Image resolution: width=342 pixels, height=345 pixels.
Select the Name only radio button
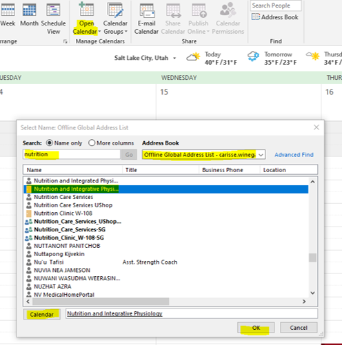pos(49,143)
